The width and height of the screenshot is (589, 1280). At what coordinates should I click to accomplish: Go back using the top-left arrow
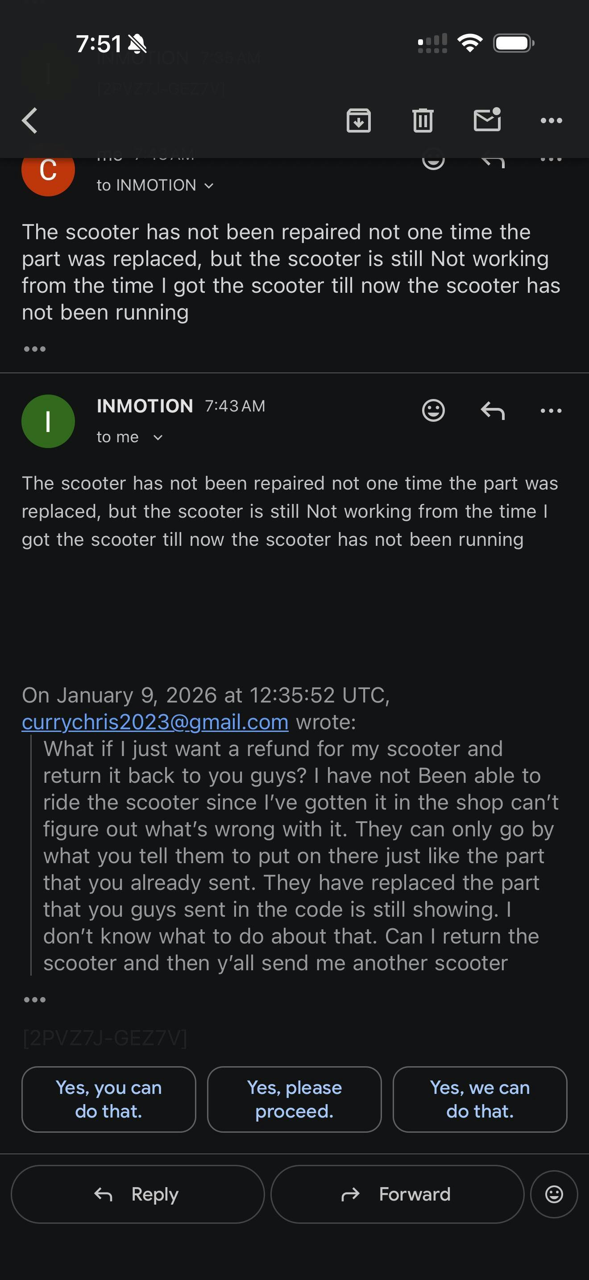click(x=30, y=121)
